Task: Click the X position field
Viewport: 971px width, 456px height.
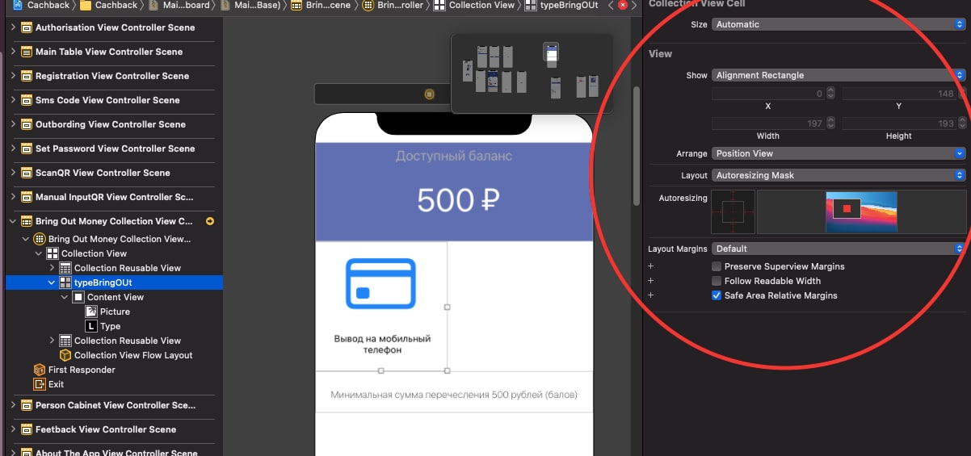Action: (x=767, y=94)
